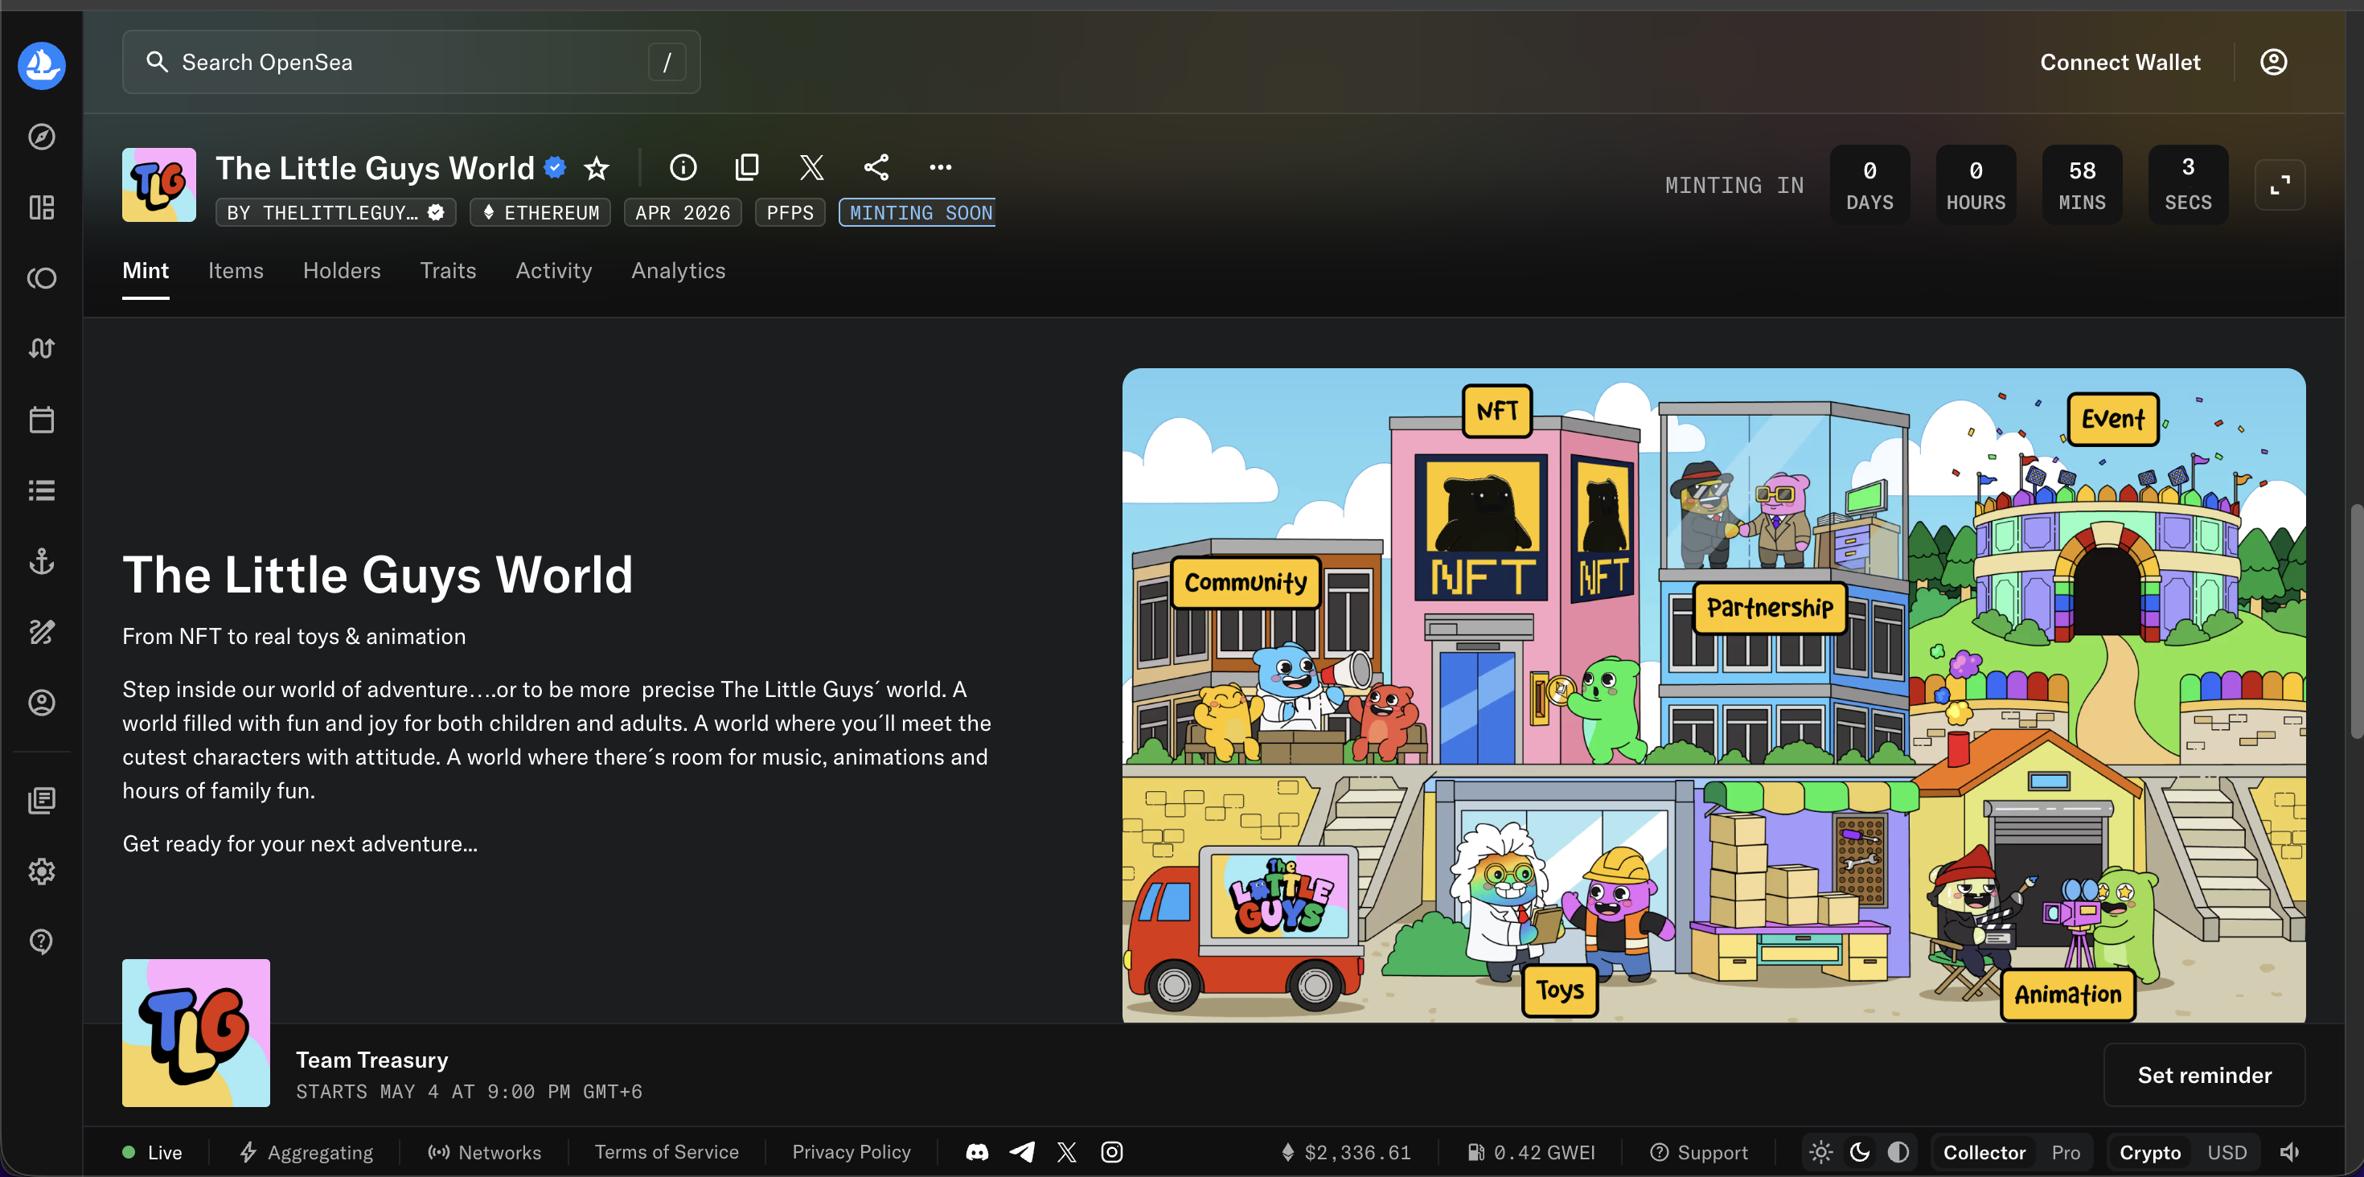This screenshot has width=2364, height=1177.
Task: Add collection to watchlist with star icon
Action: pos(597,168)
